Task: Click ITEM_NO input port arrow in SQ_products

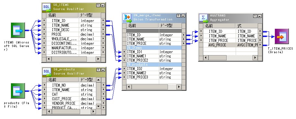Action: [x=44, y=85]
